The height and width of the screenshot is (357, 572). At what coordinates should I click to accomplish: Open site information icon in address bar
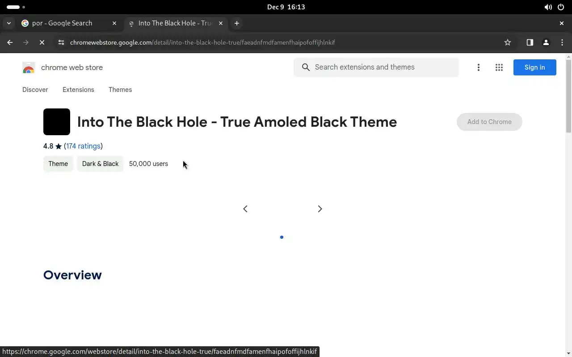[61, 42]
